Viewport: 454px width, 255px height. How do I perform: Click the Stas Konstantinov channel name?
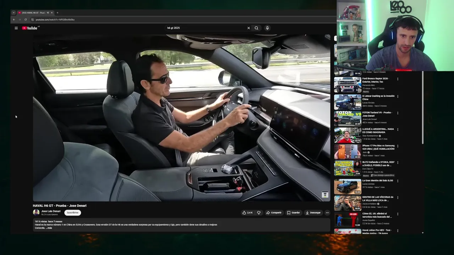click(x=371, y=136)
